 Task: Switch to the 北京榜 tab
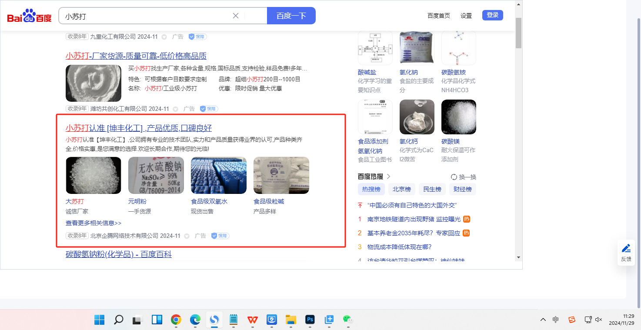coord(401,189)
